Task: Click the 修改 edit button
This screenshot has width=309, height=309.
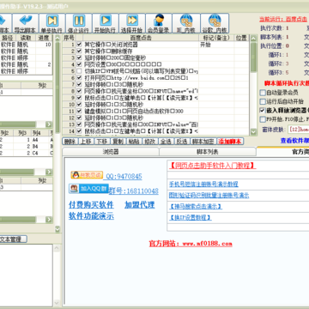Action: click(149, 142)
